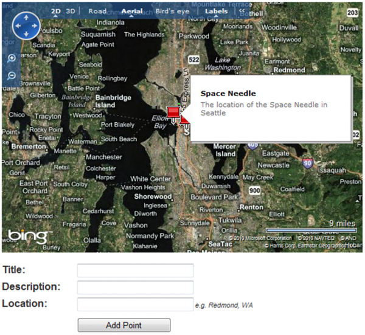Screen dimensions: 365x335
Task: Click the 9 miles scale bar
Action: pyautogui.click(x=311, y=230)
